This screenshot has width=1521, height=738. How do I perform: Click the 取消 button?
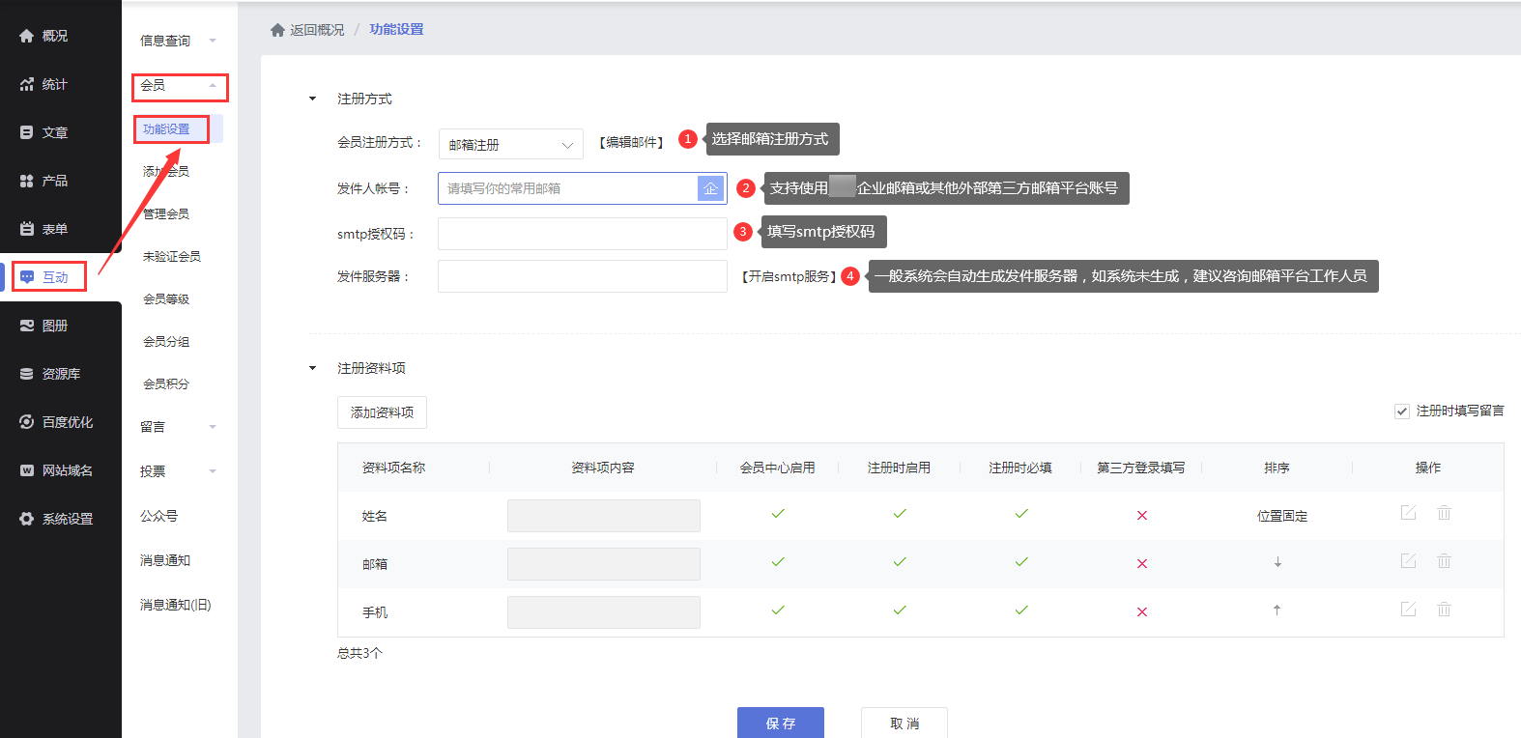904,723
